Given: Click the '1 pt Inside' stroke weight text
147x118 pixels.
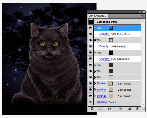Looking at the screenshot, I should [x=125, y=96].
